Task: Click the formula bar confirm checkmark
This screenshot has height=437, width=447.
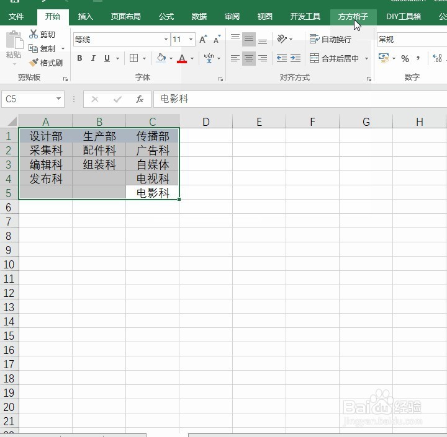Action: [x=117, y=99]
